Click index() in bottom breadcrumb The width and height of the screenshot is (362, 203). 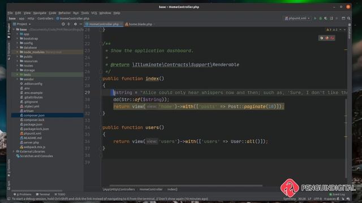point(172,189)
